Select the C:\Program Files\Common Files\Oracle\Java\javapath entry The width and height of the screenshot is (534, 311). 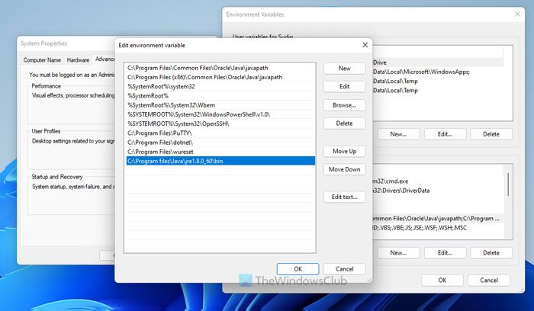click(x=220, y=68)
